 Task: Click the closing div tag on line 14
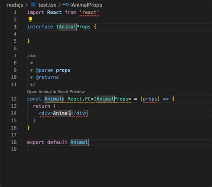tap(79, 113)
